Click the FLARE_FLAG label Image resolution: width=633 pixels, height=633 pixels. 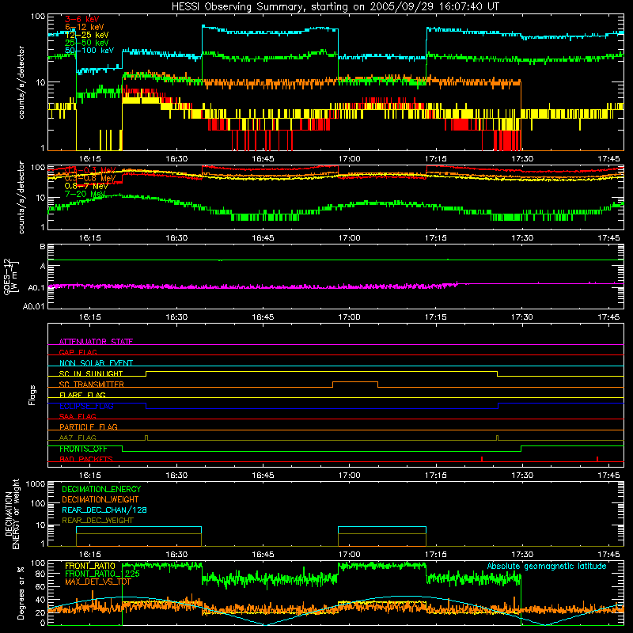(82, 395)
